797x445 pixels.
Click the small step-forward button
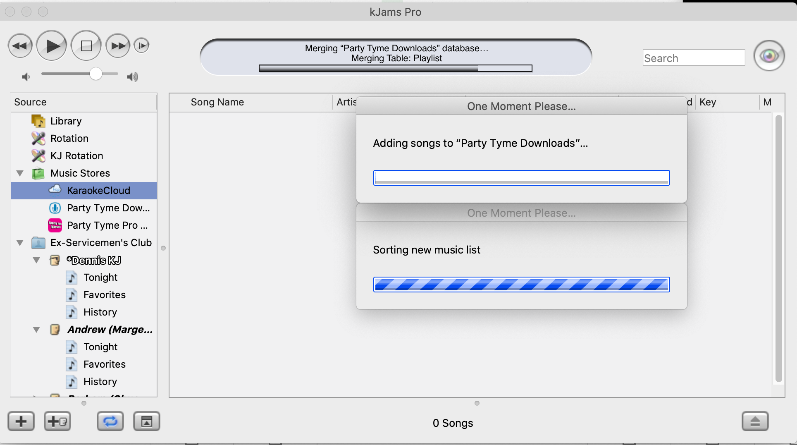(x=141, y=45)
